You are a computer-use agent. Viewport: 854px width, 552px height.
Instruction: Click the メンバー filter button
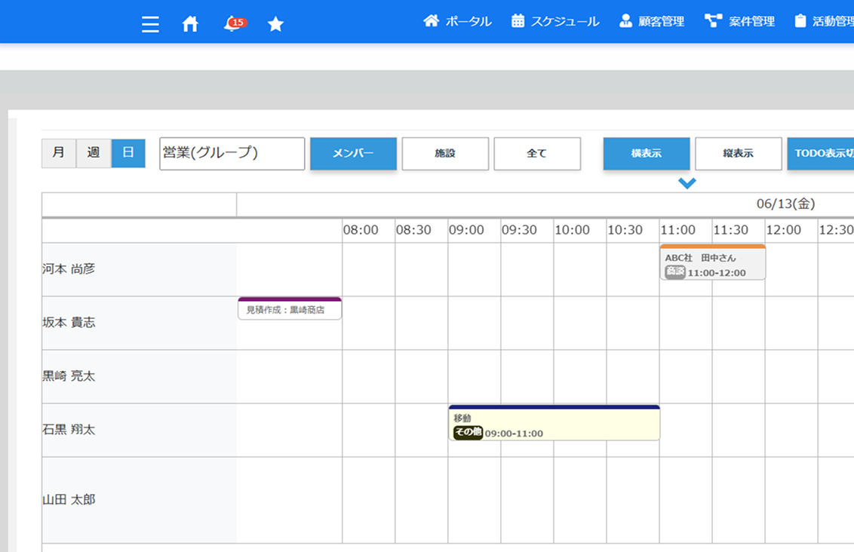coord(353,153)
